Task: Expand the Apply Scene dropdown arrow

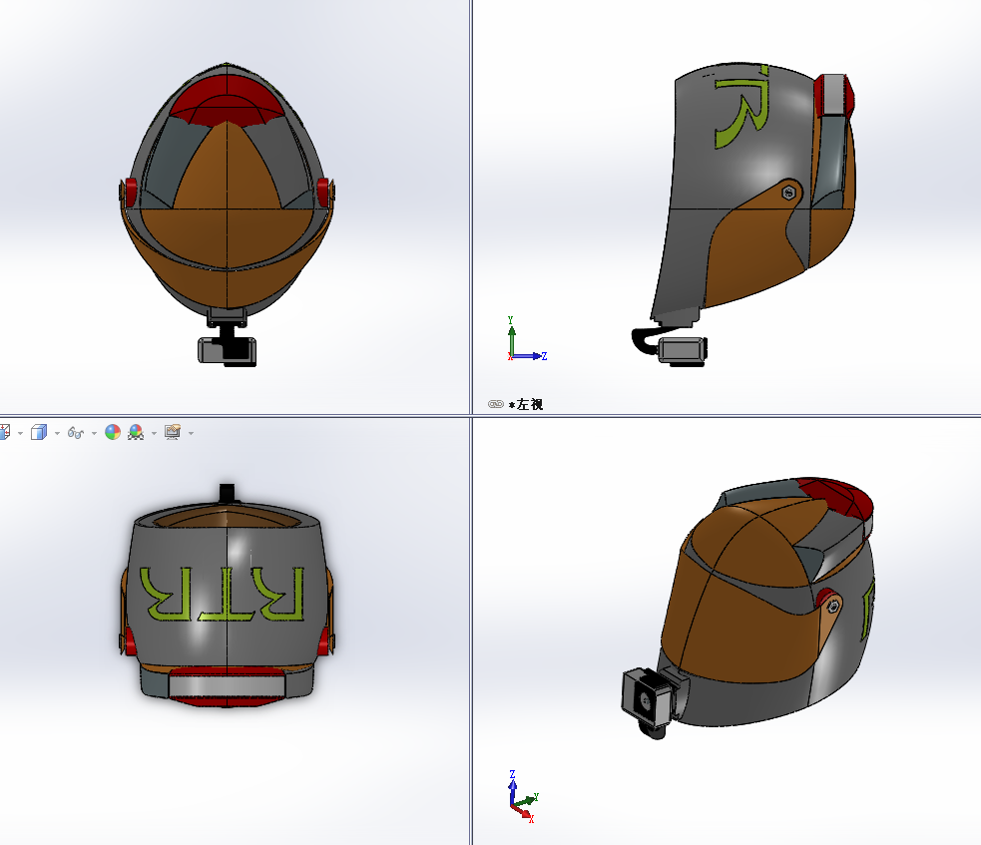Action: click(154, 433)
